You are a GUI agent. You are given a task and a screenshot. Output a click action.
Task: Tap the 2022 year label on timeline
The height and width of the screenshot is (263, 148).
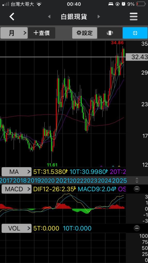tap(77, 181)
